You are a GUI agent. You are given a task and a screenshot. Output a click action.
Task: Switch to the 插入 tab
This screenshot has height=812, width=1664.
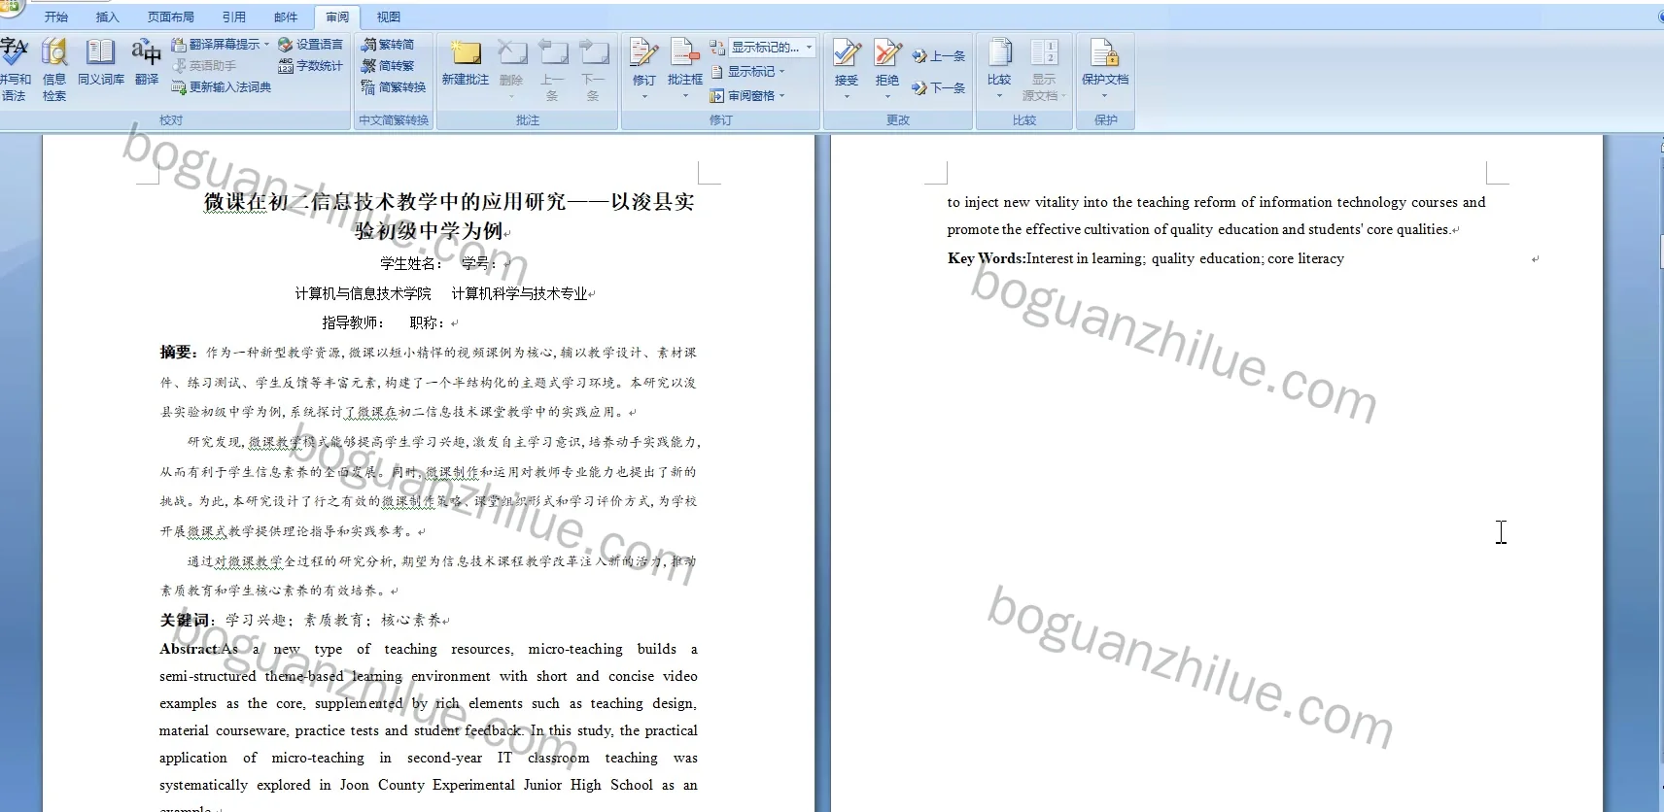point(107,17)
